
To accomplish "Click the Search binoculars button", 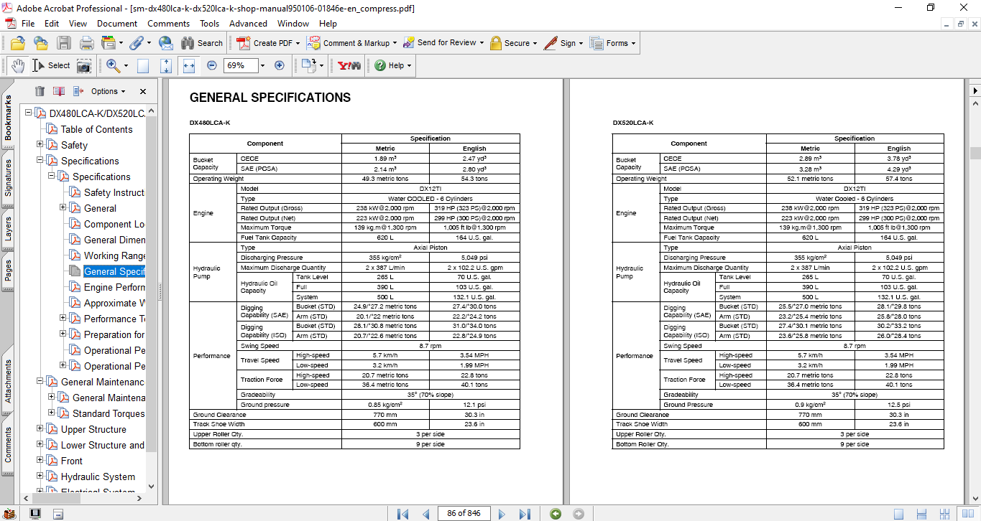I will click(x=202, y=43).
